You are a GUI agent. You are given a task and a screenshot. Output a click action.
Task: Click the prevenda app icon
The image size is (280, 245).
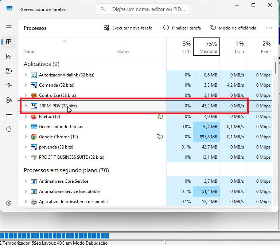click(x=34, y=147)
